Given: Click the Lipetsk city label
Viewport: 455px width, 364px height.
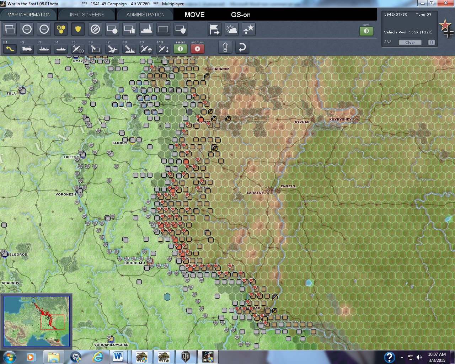Looking at the screenshot, I should pos(71,157).
